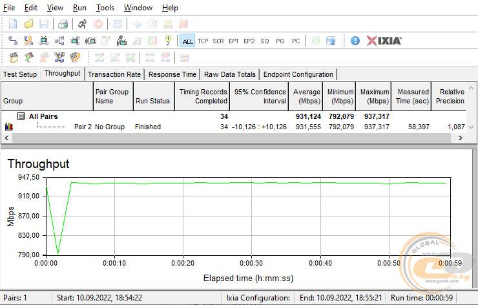The image size is (478, 305).
Task: Toggle the TCP filter button
Action: pyautogui.click(x=203, y=41)
